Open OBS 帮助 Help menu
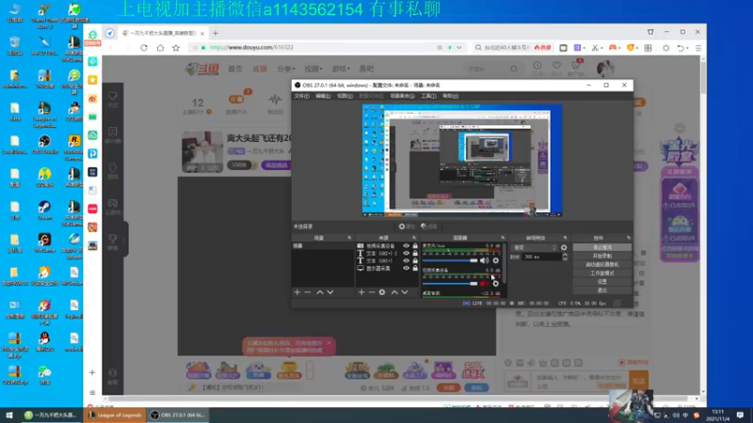The image size is (753, 423). (x=450, y=96)
